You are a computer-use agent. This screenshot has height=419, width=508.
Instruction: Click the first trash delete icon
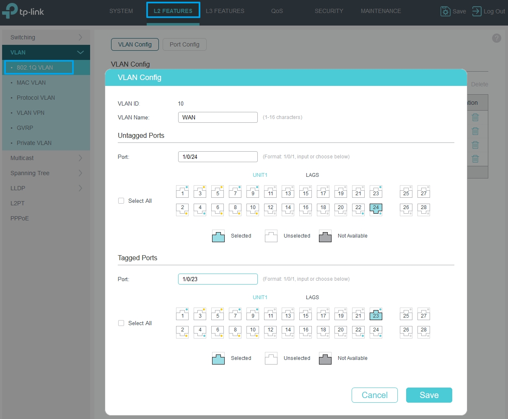tap(475, 118)
